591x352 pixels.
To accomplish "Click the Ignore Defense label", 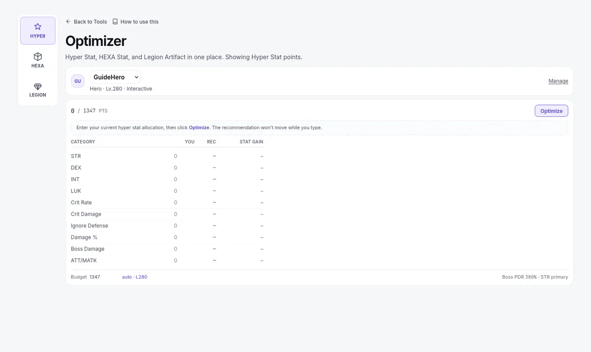I will tap(89, 225).
